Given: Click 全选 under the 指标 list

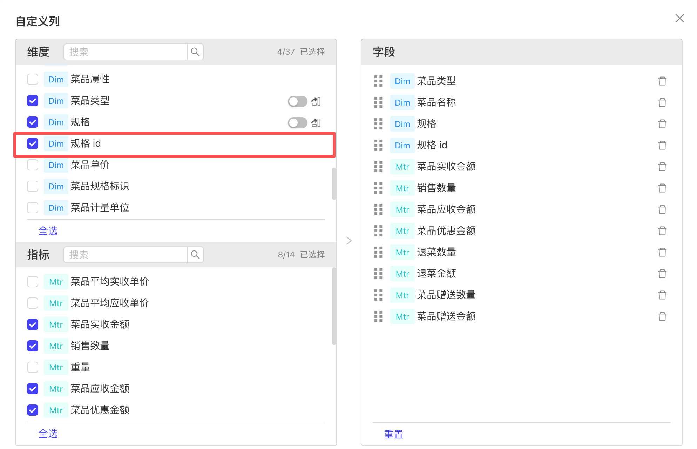Looking at the screenshot, I should (48, 434).
